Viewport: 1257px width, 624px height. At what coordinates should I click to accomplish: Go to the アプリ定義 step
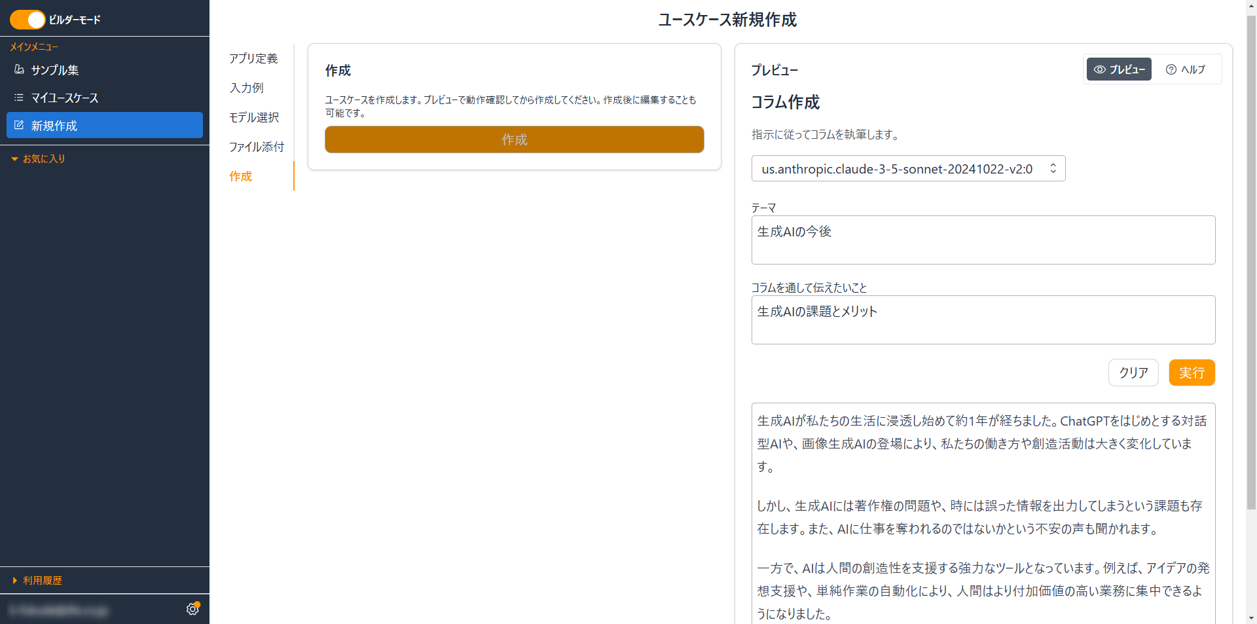point(253,58)
